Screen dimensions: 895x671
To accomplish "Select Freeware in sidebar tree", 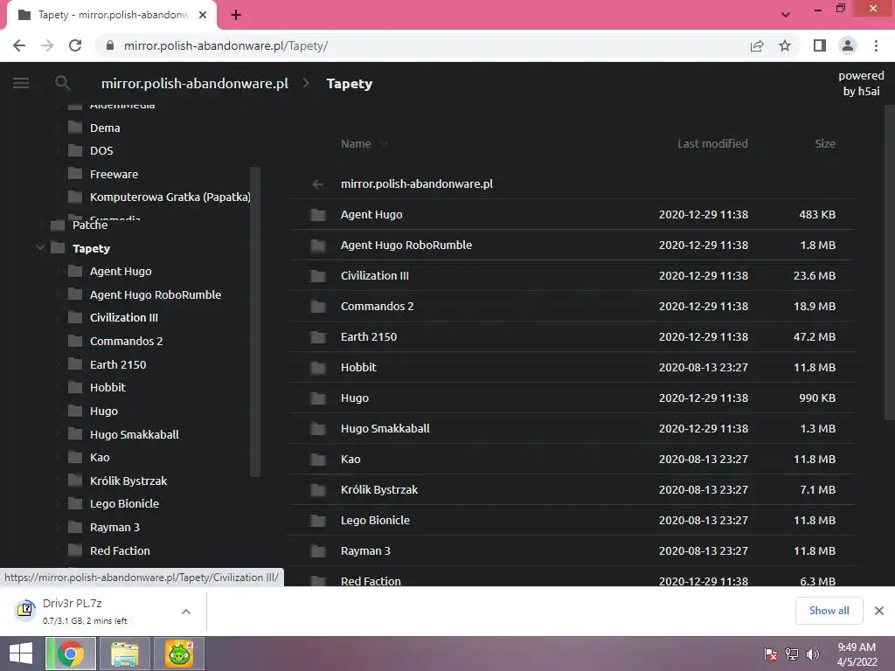I will (114, 174).
